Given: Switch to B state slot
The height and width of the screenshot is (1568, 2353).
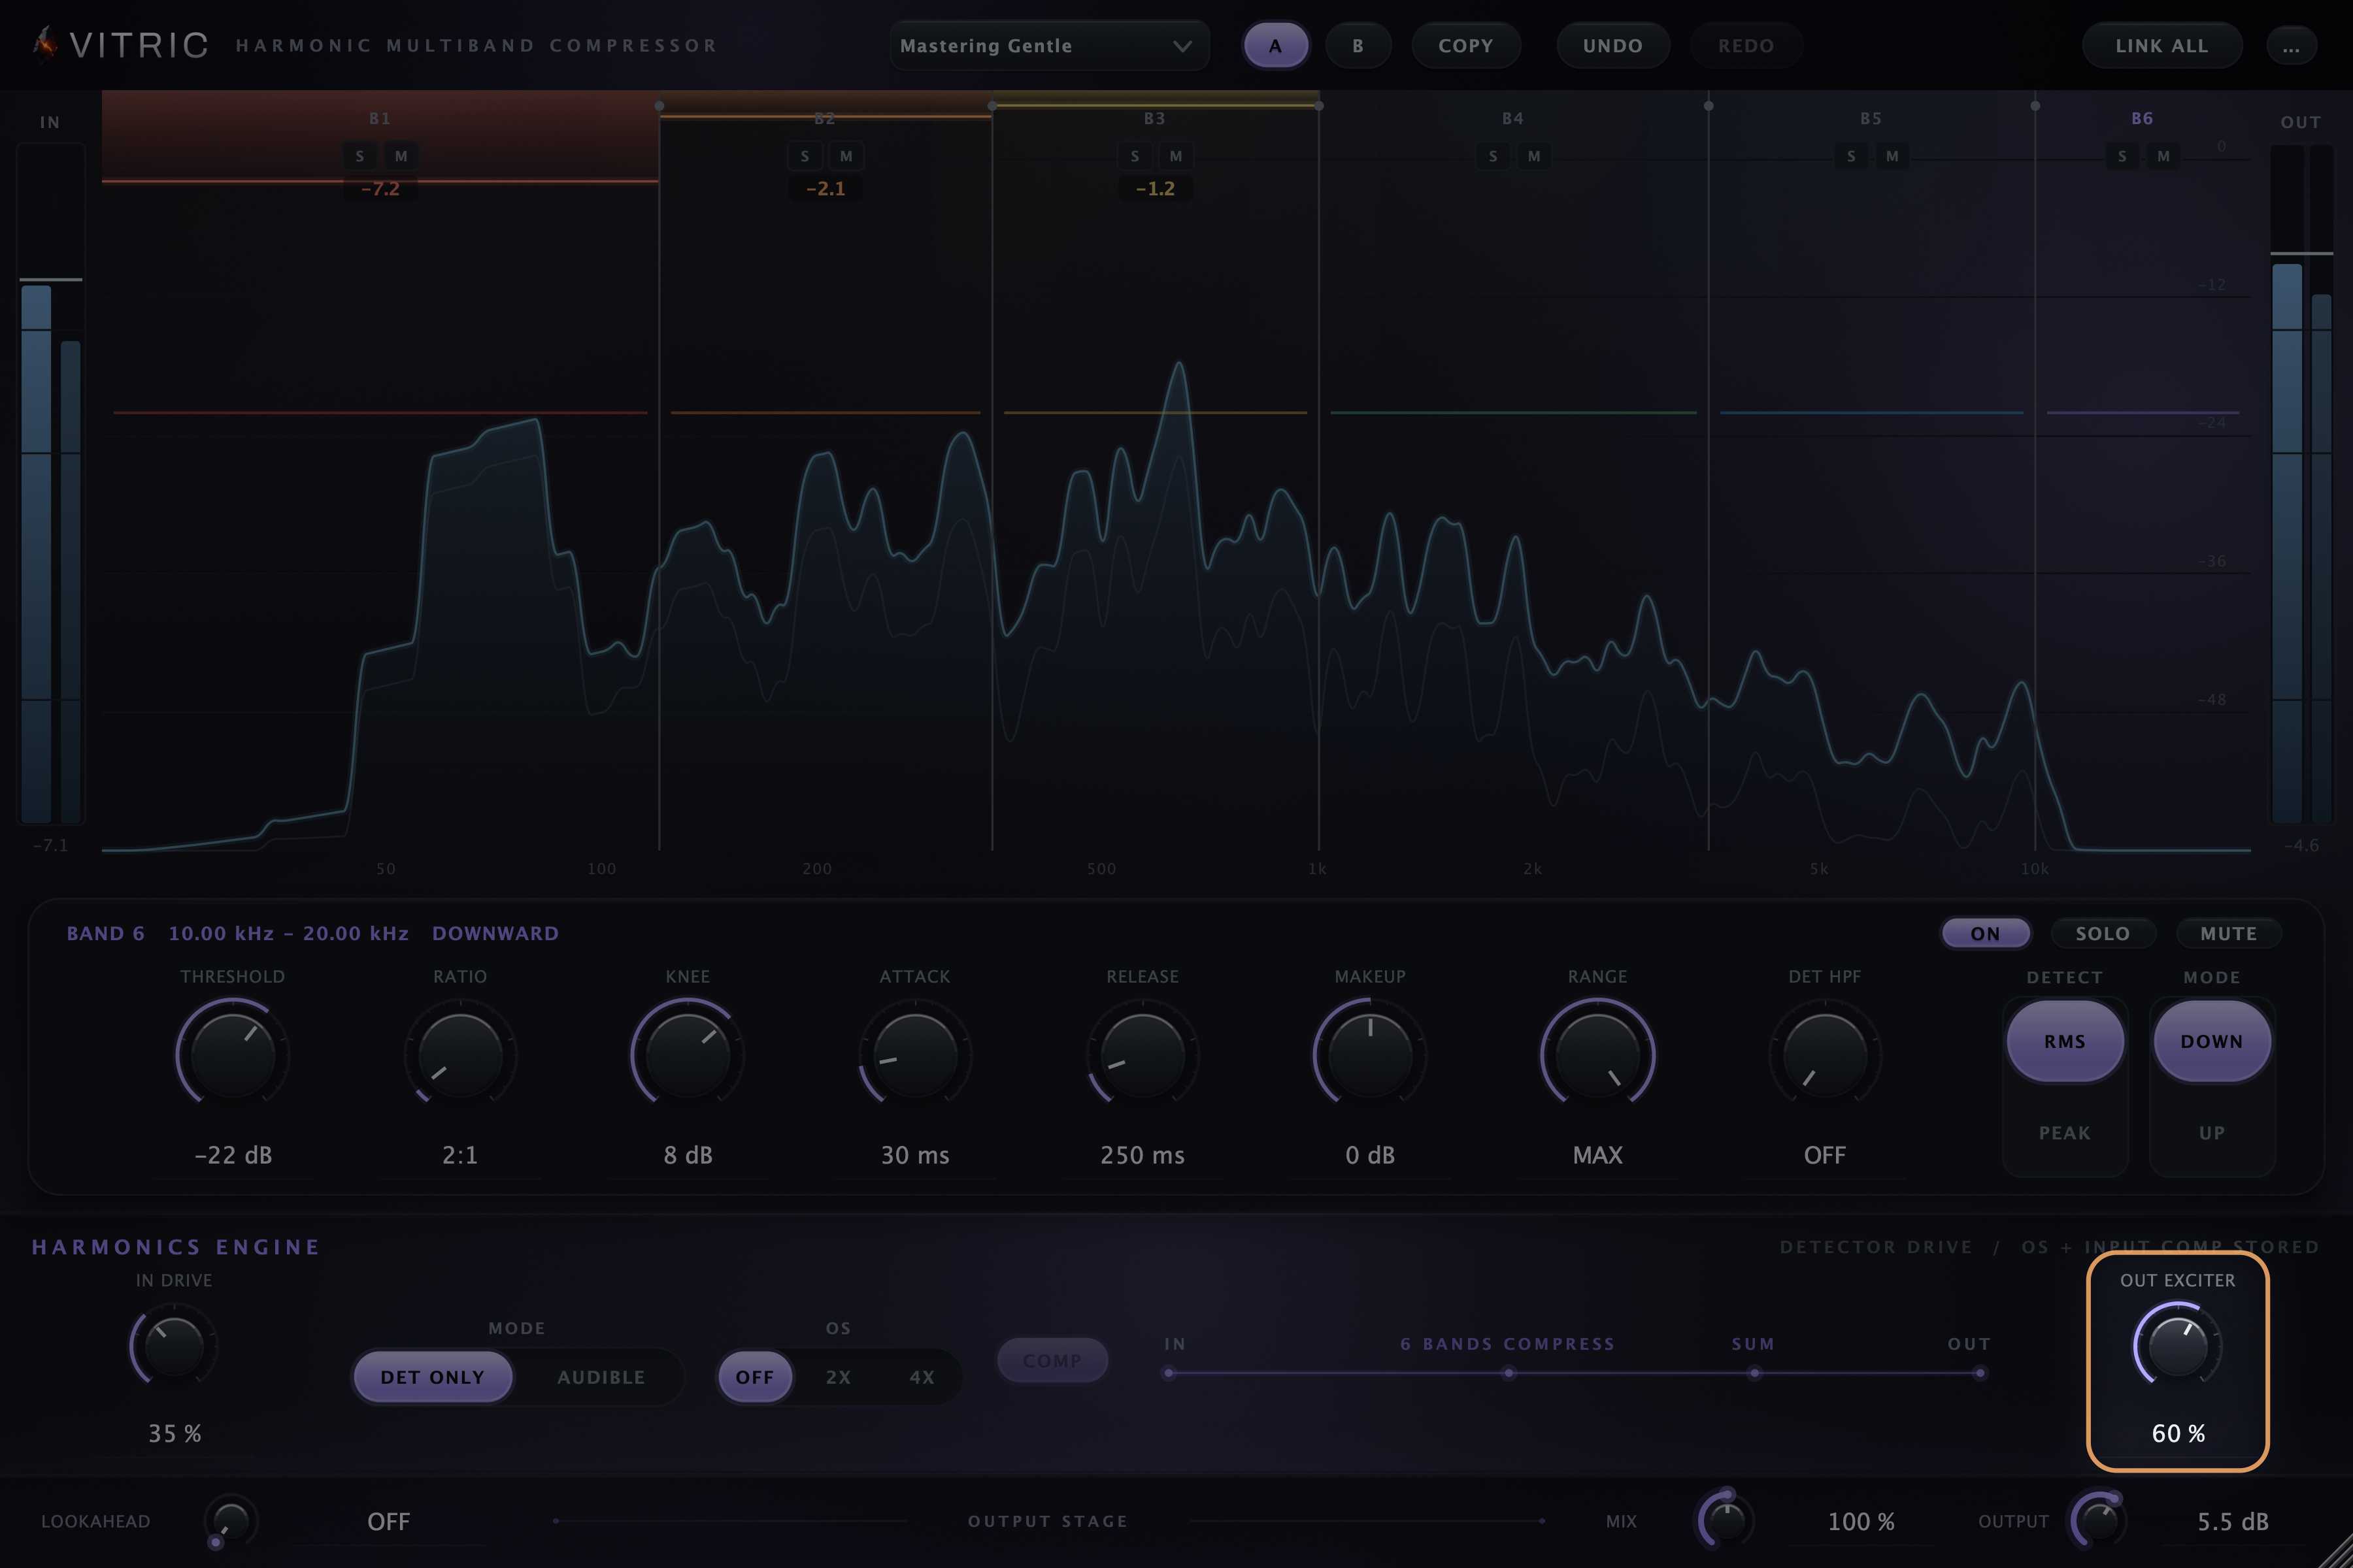Looking at the screenshot, I should click(1358, 46).
